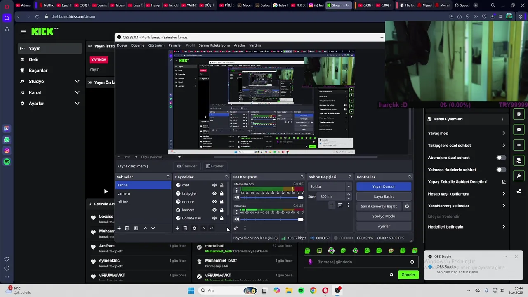Hide the Donate barı source

pos(214,218)
